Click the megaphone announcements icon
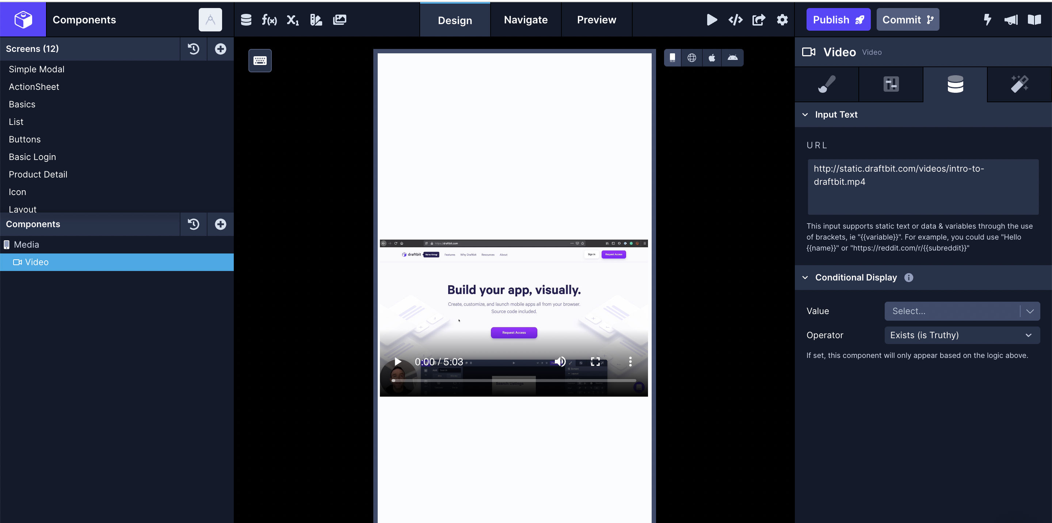 1011,20
